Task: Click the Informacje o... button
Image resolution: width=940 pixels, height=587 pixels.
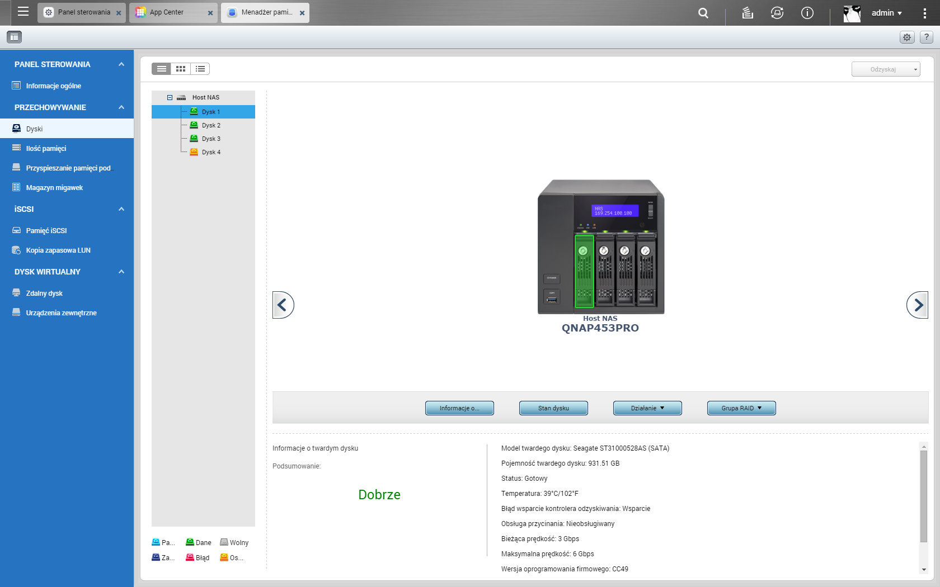Action: click(x=459, y=408)
